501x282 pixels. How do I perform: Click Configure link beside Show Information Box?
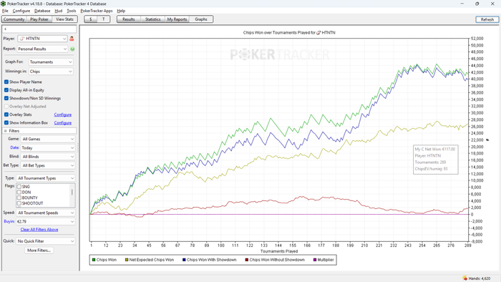coord(63,123)
